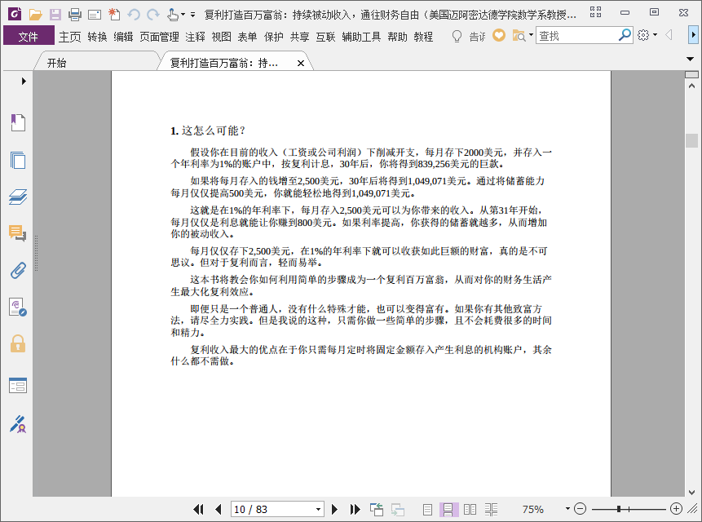
Task: Open the zoom percentage dropdown arrow
Action: [567, 509]
